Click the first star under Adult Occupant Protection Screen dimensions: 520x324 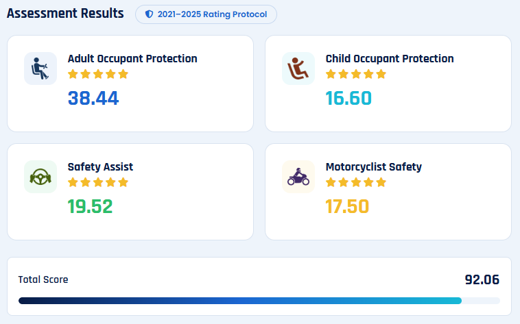[73, 74]
